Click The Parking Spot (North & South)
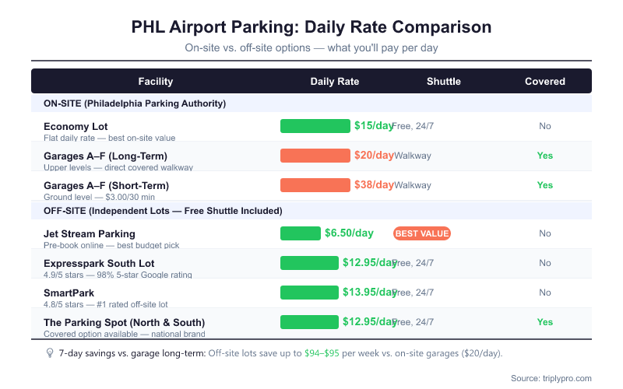623x389 pixels. 124,322
